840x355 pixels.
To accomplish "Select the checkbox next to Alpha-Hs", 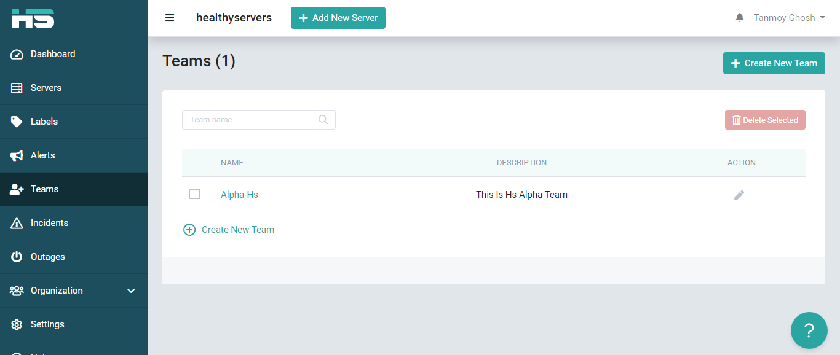I will point(194,194).
